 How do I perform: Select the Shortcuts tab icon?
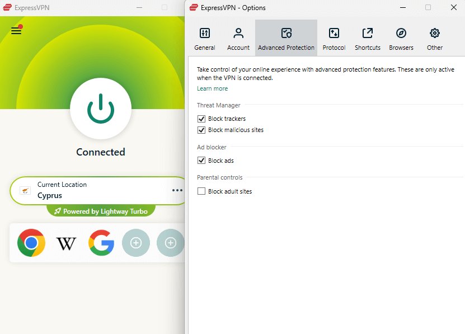367,34
